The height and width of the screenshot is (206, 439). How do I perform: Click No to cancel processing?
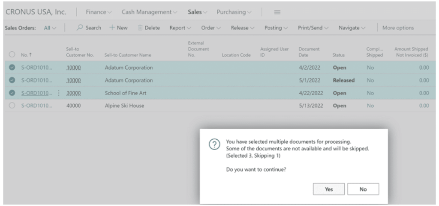pos(363,189)
